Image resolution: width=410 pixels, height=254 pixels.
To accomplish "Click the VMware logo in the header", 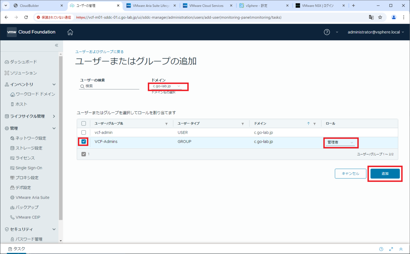I will [x=12, y=32].
